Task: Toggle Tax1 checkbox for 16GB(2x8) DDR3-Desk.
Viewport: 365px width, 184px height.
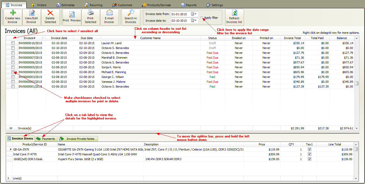Action: [309, 159]
